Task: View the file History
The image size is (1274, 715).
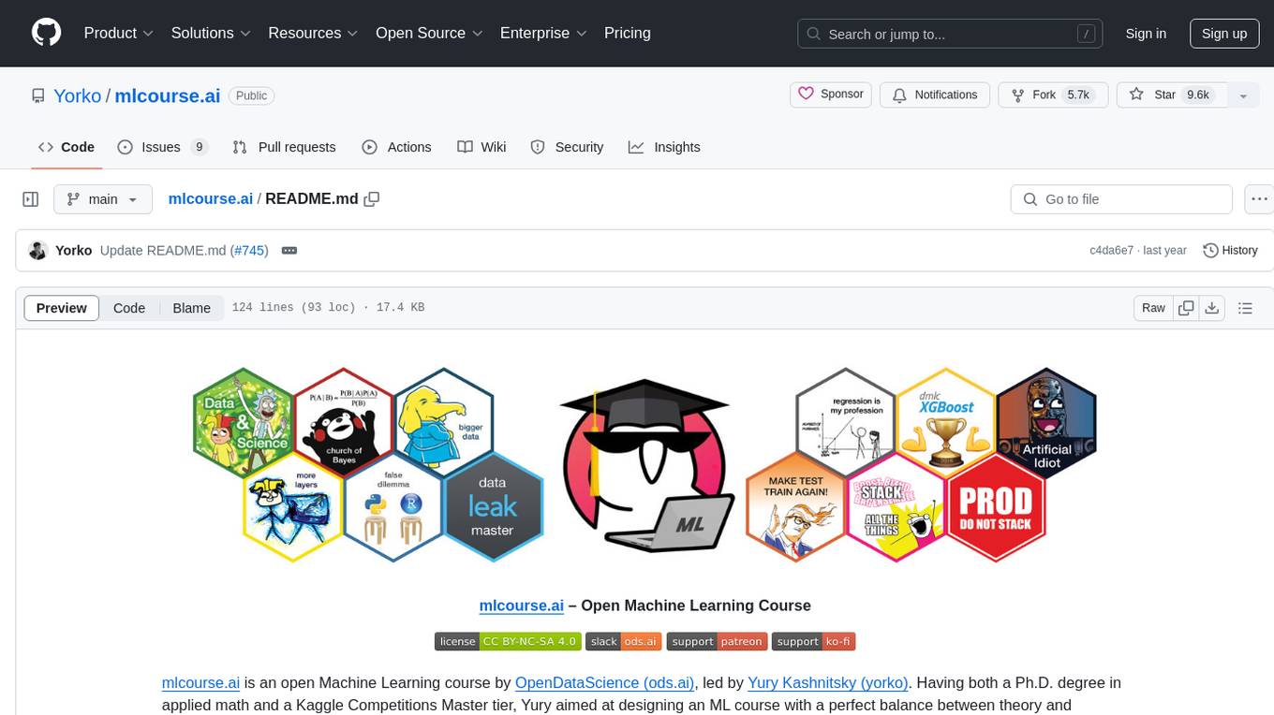Action: coord(1231,251)
